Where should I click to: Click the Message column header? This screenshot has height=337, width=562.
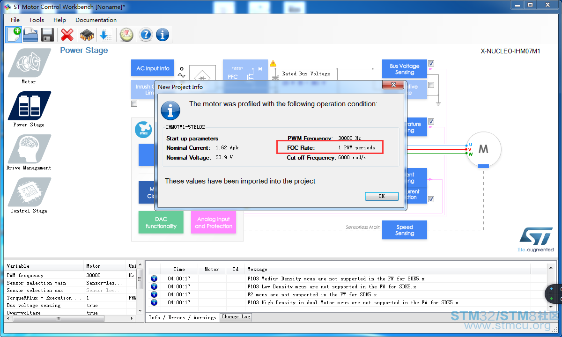(x=387, y=269)
